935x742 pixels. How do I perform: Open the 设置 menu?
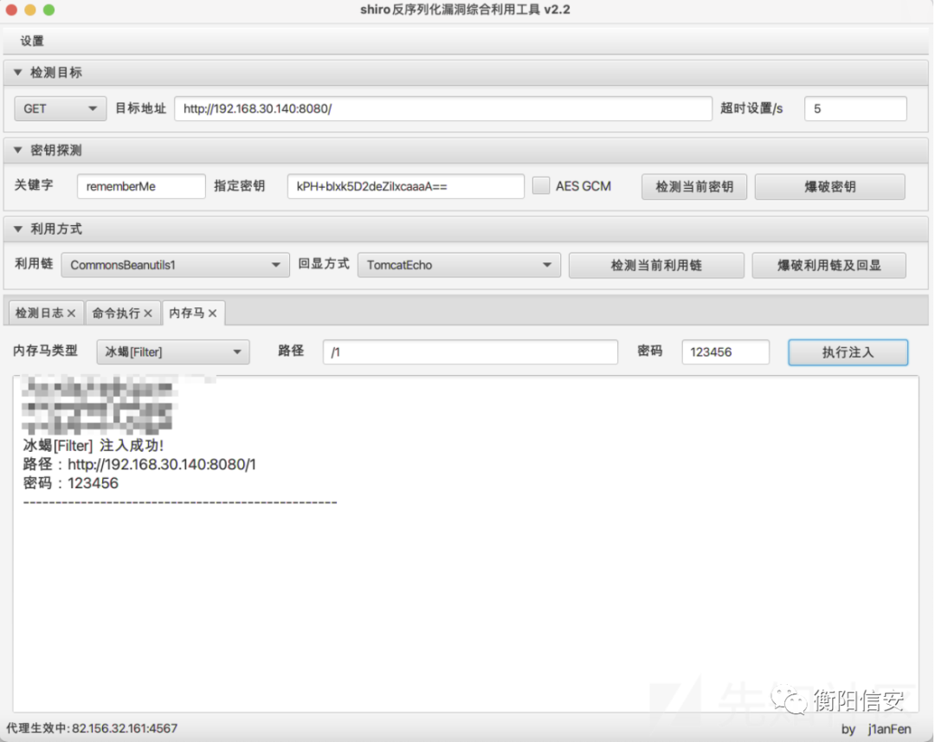click(32, 41)
